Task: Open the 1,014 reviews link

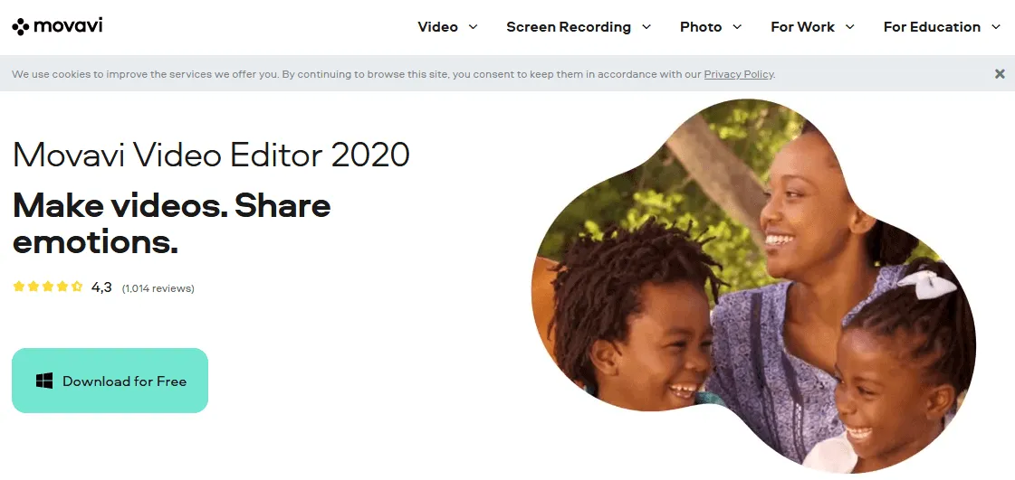Action: point(158,288)
